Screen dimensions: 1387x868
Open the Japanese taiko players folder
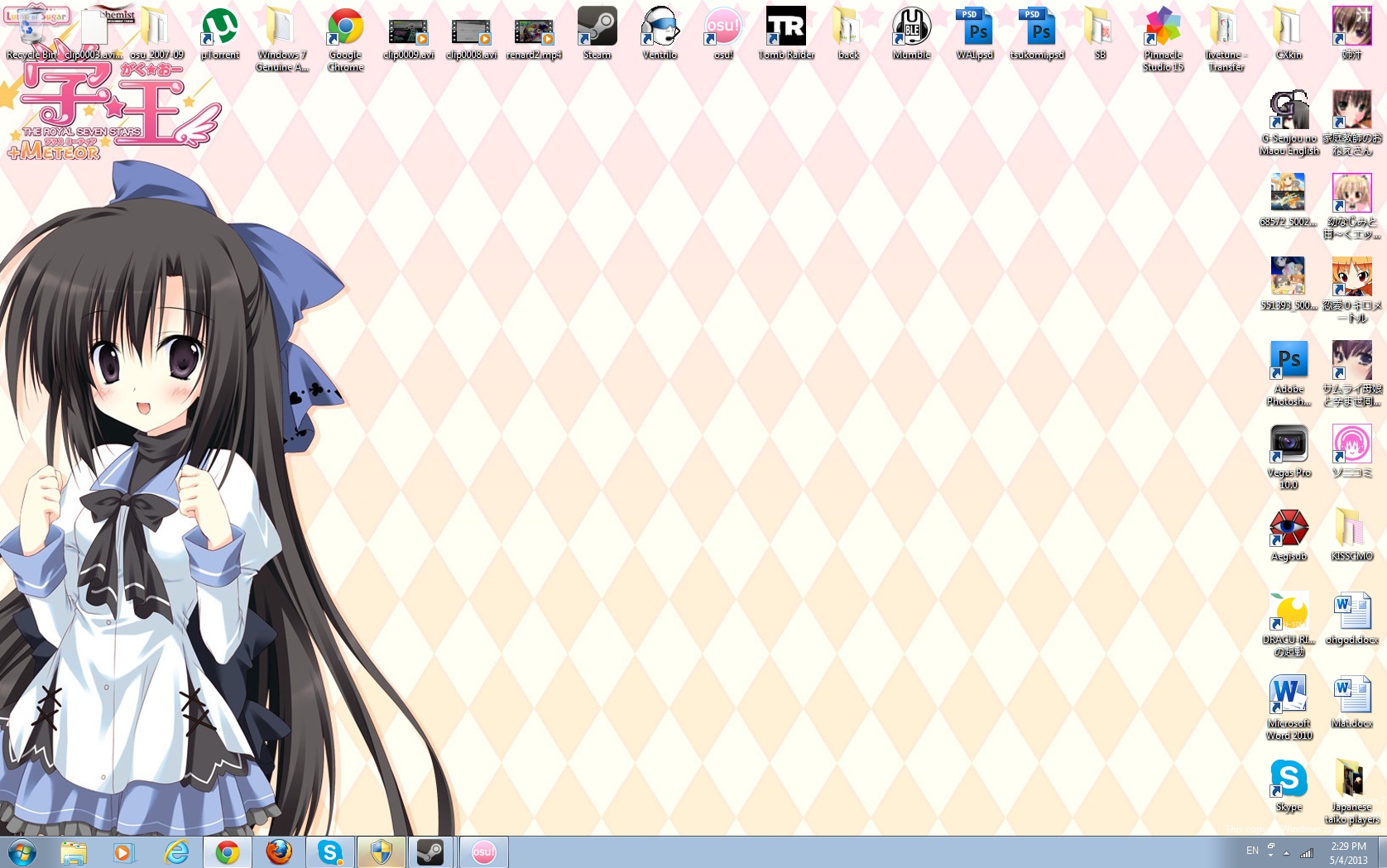1351,791
